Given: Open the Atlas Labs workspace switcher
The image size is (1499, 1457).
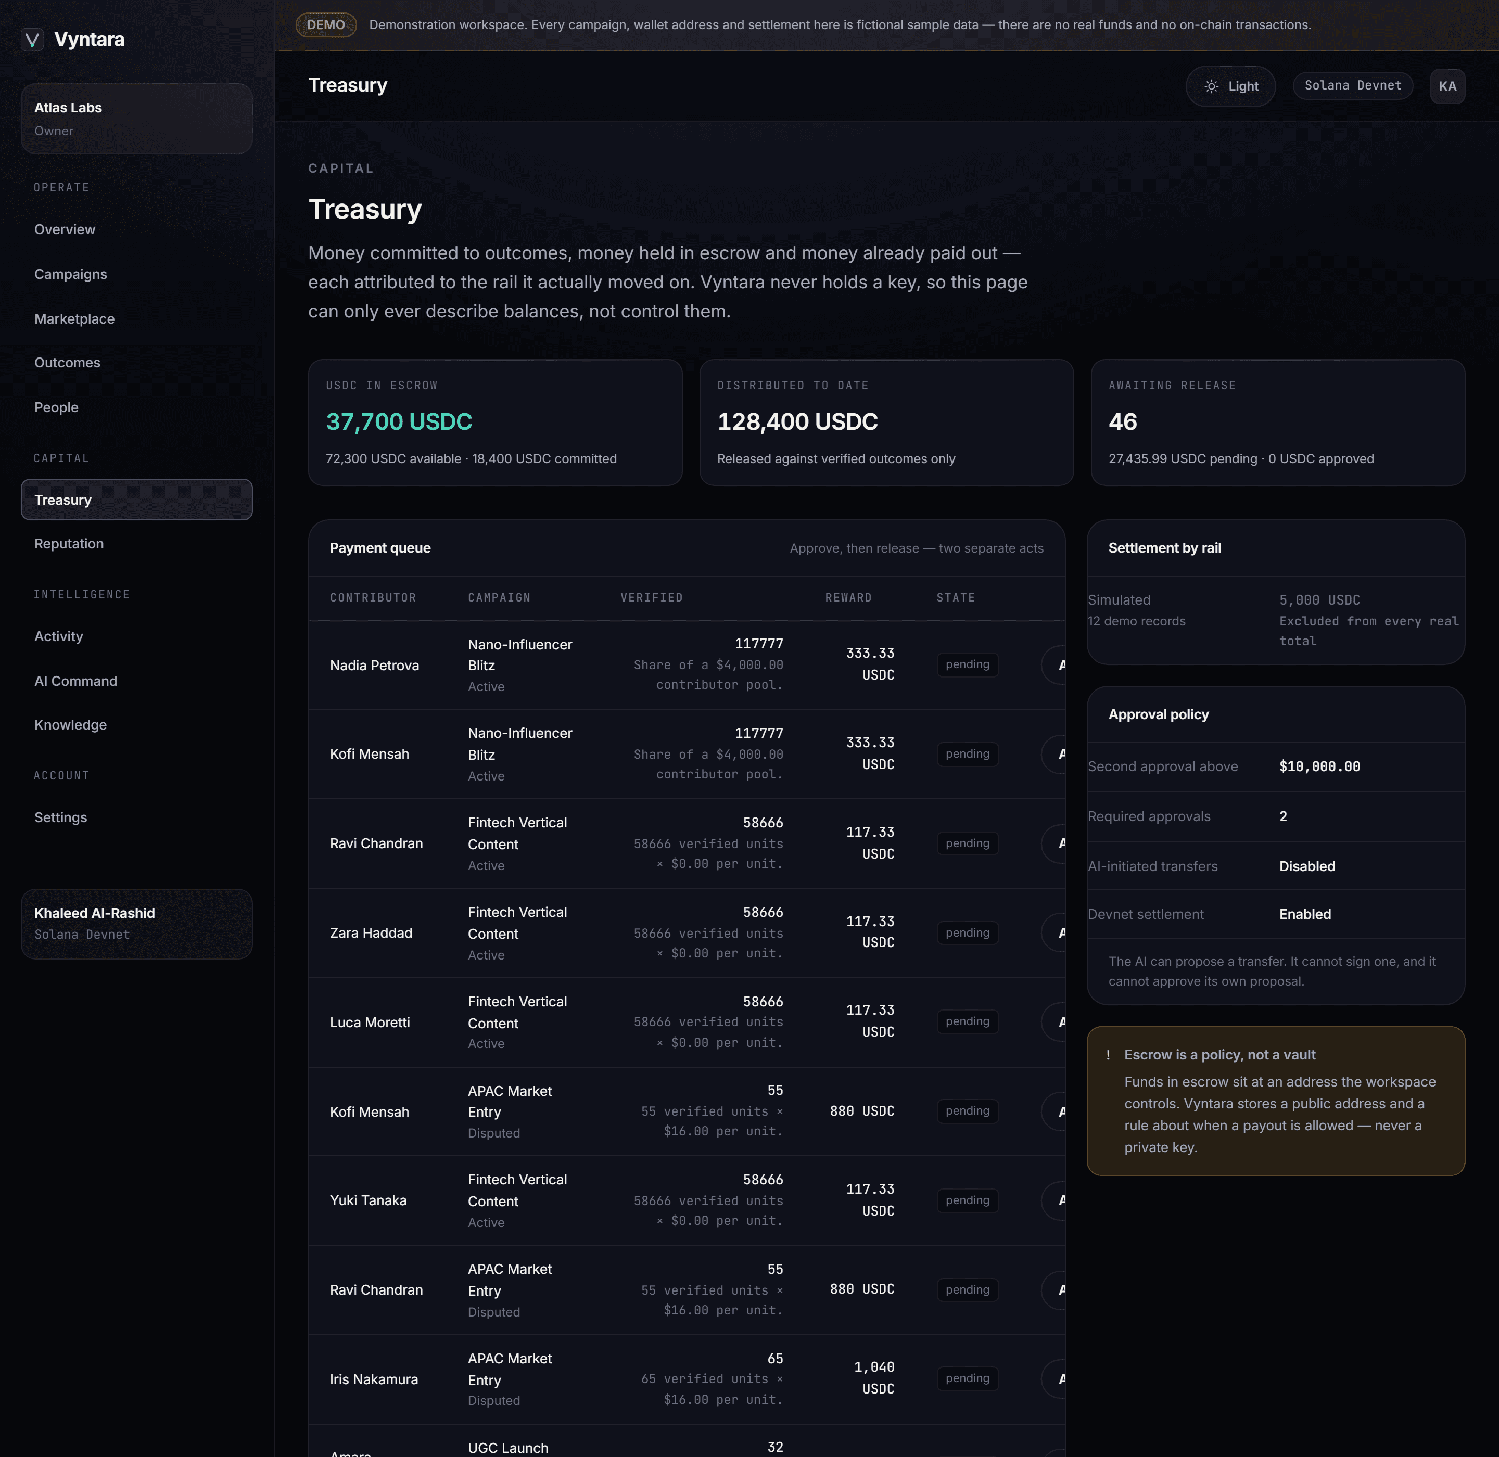Looking at the screenshot, I should point(136,119).
